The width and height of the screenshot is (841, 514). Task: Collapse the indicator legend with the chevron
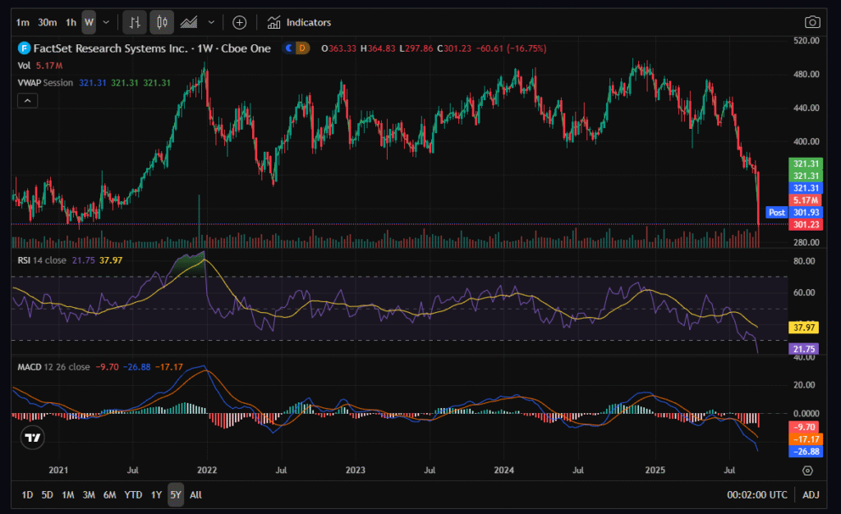coord(28,100)
